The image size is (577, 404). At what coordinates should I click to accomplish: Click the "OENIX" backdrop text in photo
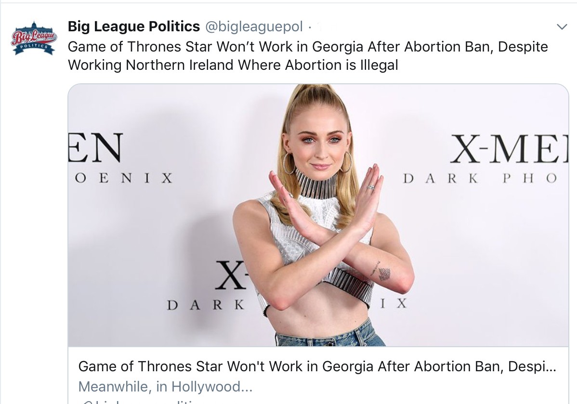(124, 178)
